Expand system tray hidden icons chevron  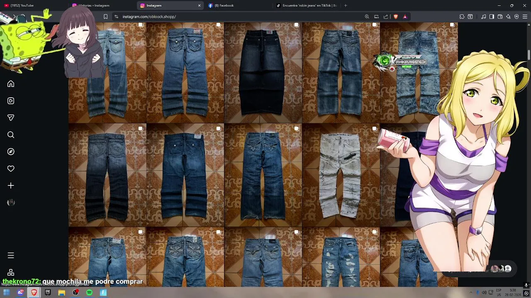(x=470, y=293)
